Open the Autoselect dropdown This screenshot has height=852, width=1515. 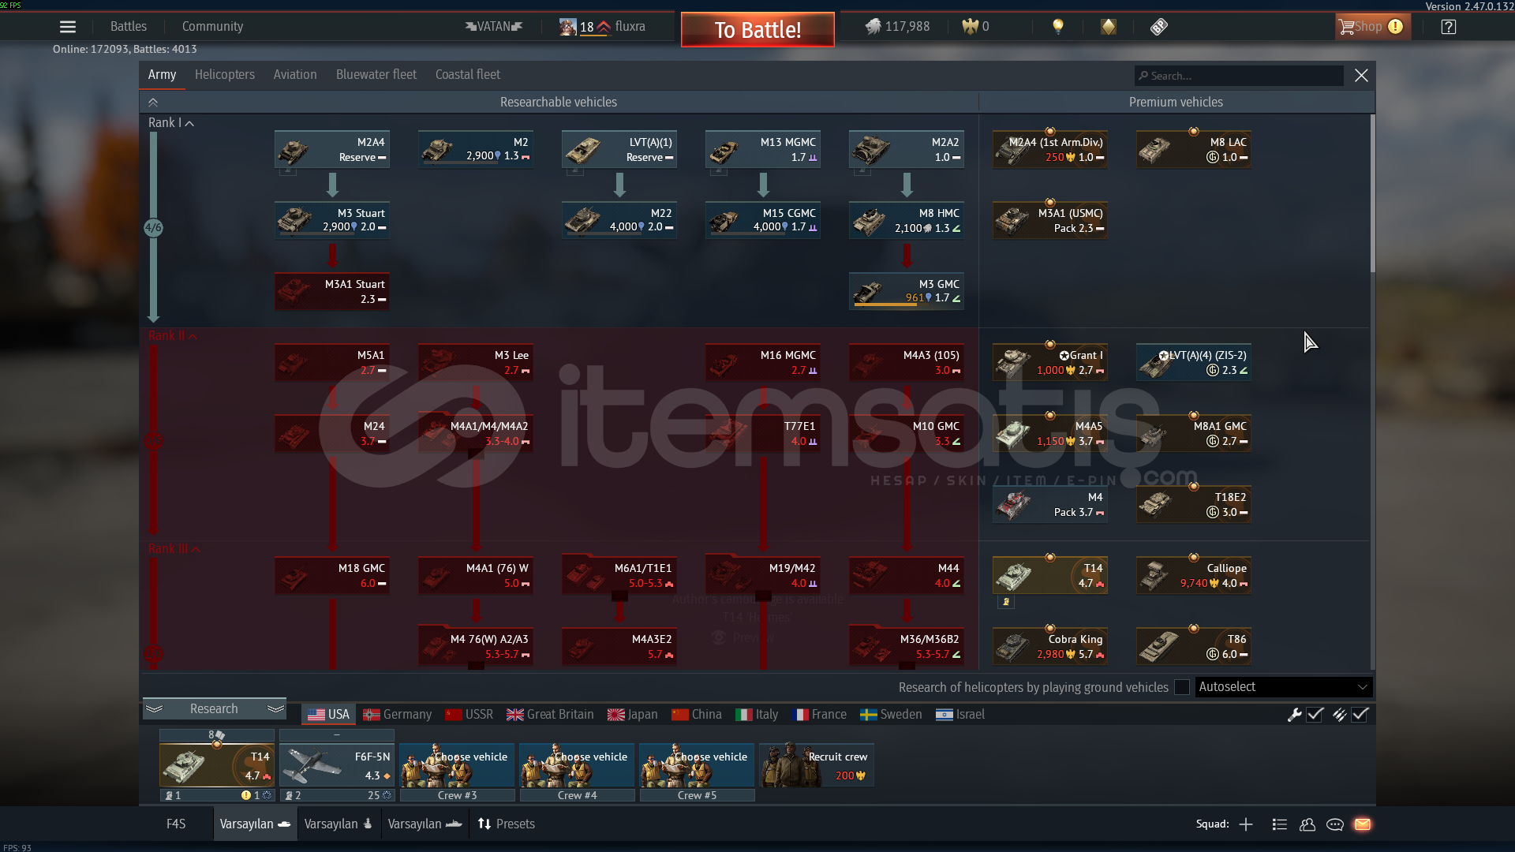[1284, 687]
